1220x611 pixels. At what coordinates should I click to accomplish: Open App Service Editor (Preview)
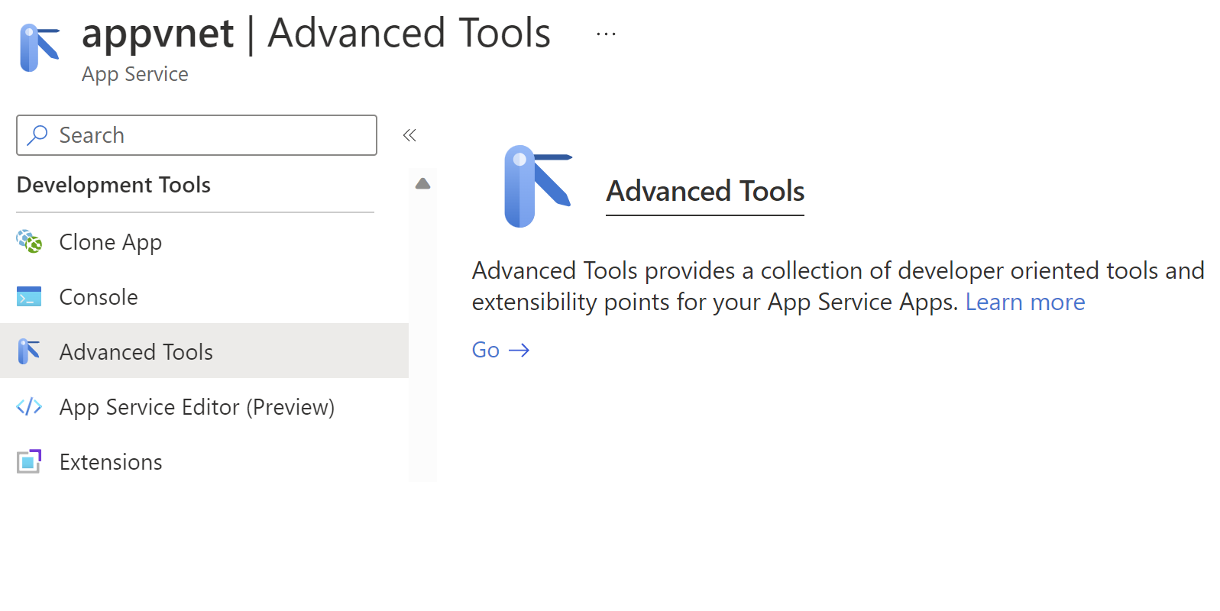coord(204,406)
